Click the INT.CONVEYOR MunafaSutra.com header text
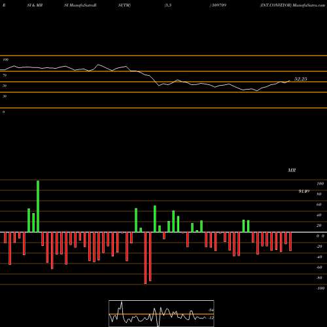Viewport: 327px width, 327px height. [x=293, y=5]
